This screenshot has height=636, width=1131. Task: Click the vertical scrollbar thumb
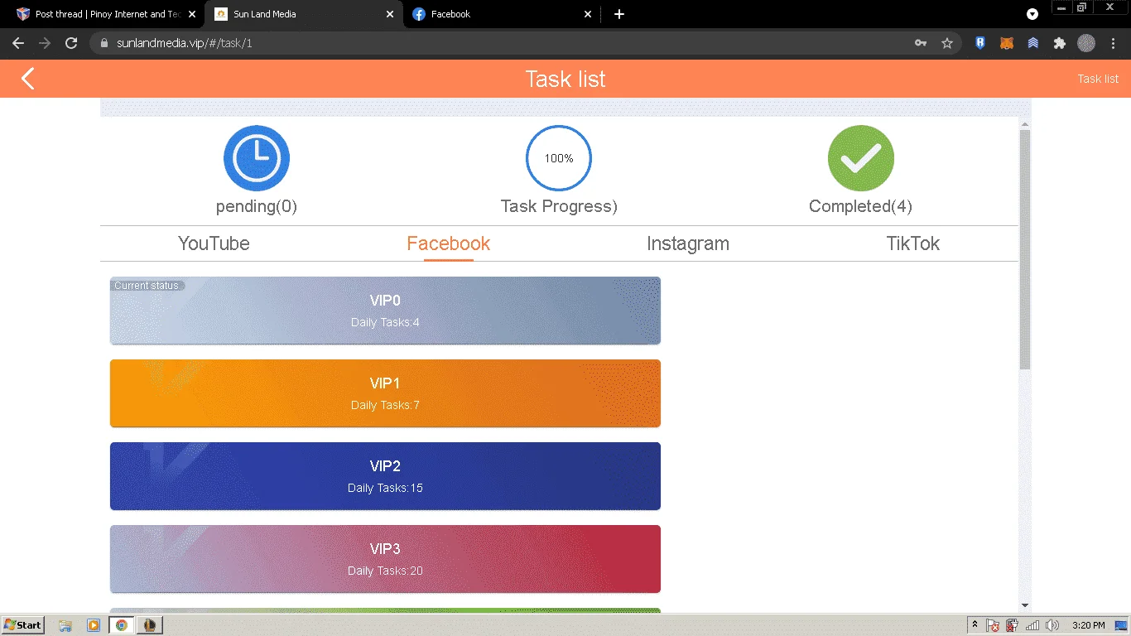coord(1025,249)
